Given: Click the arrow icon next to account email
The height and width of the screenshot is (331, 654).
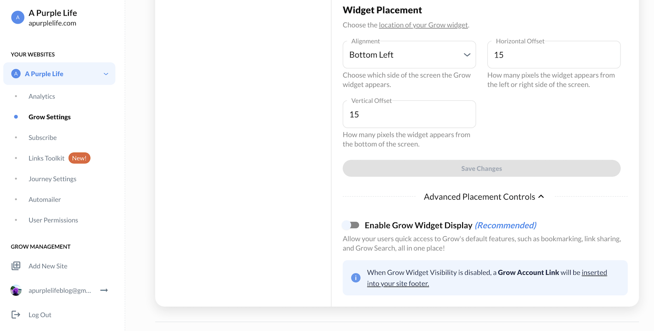Looking at the screenshot, I should 104,290.
